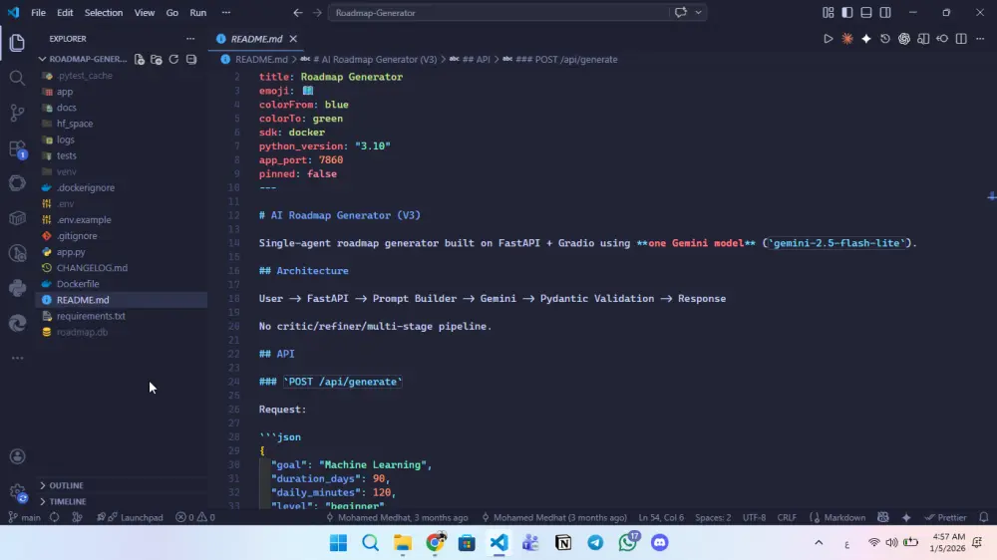Refresh the Explorer file tree
The height and width of the screenshot is (560, 997).
point(173,59)
